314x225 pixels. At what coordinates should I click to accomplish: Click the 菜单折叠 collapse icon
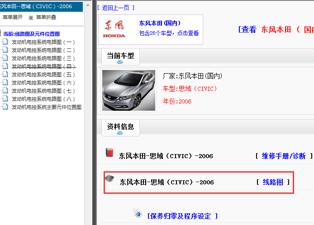coord(31,18)
